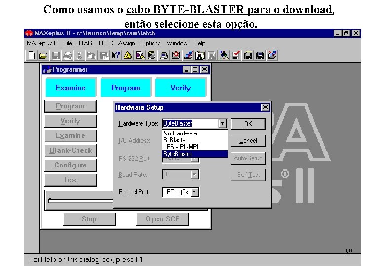Click the Project Name folder hierarchy icon

(199, 55)
